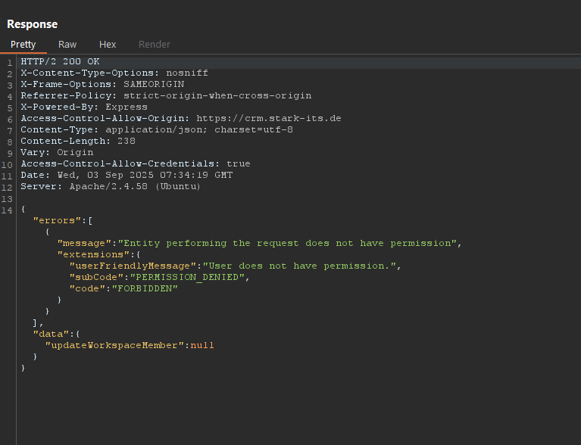This screenshot has height=445, width=581.
Task: Select the "FORBIDDEN" value
Action: coord(145,288)
